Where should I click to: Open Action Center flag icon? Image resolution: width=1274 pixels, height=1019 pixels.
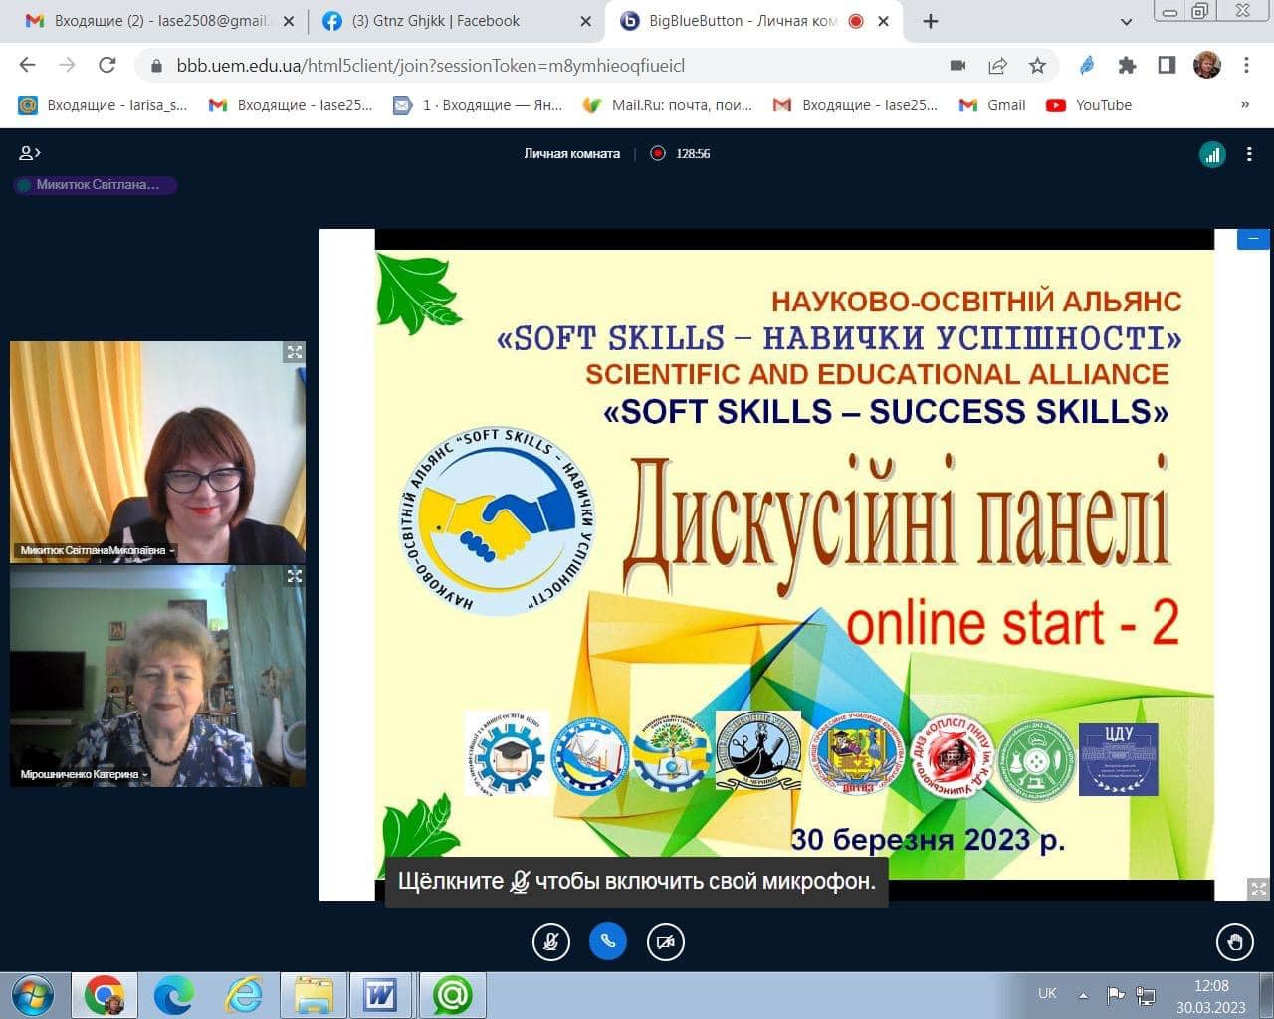click(1116, 994)
